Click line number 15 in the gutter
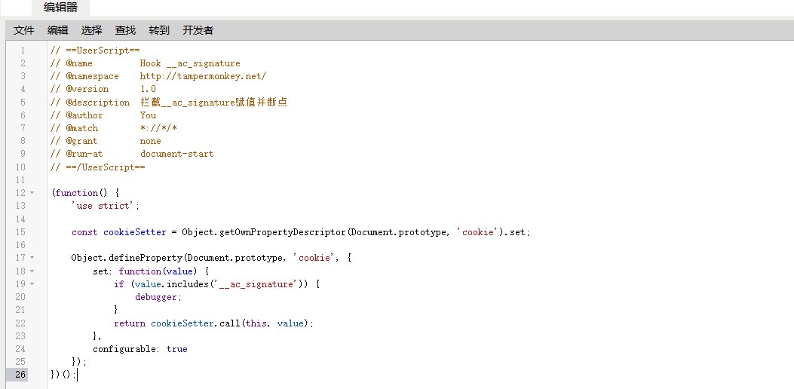 click(x=20, y=232)
